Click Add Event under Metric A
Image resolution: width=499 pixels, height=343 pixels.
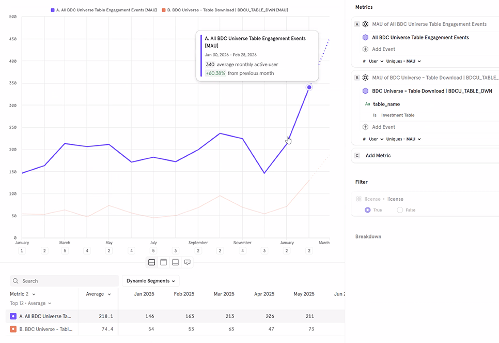(384, 49)
